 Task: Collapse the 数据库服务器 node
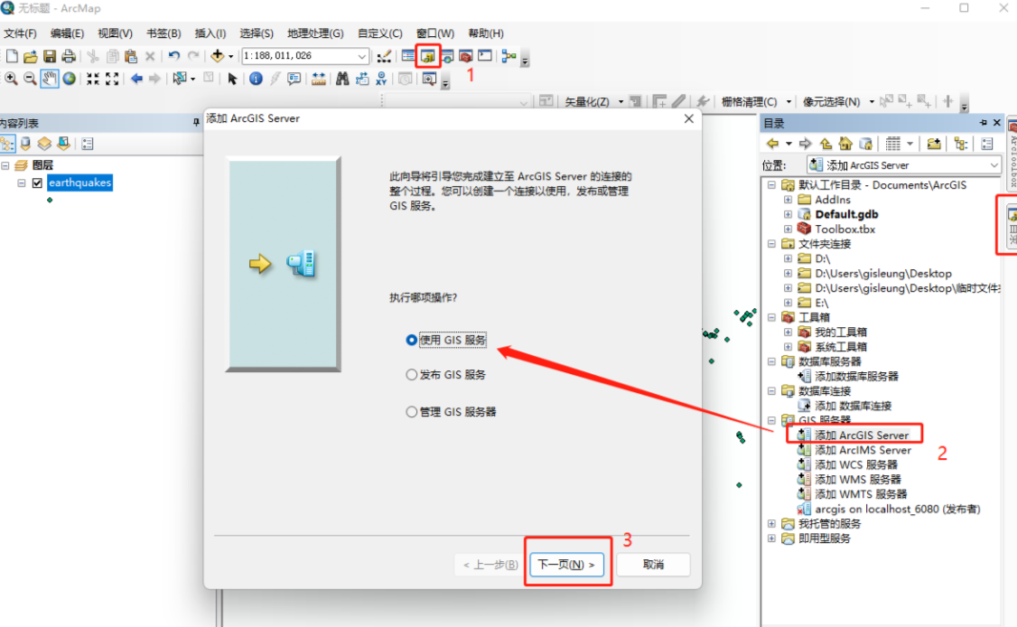pos(772,361)
